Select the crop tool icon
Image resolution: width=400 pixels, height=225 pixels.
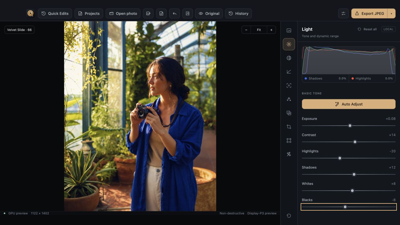[x=289, y=127]
